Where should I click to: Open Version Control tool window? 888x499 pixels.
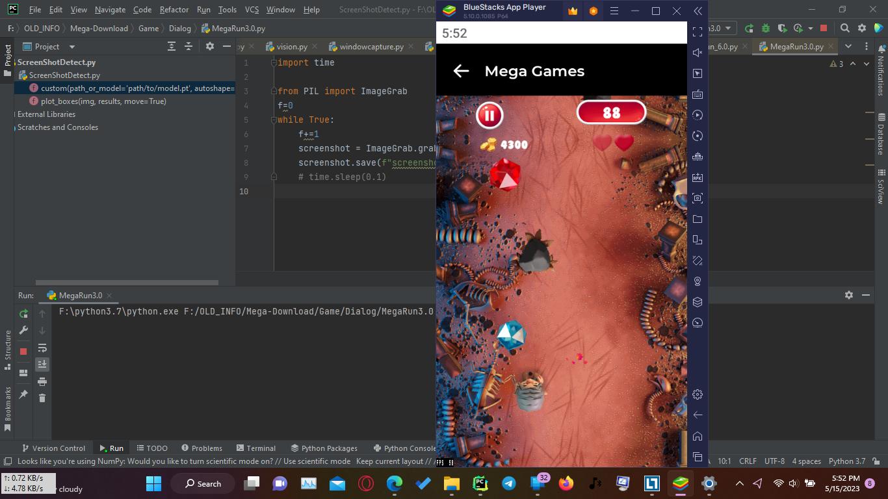pyautogui.click(x=53, y=448)
